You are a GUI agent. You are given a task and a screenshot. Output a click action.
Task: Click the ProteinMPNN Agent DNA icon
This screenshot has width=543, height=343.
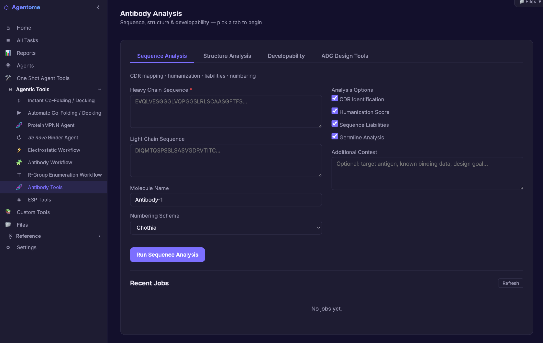click(x=19, y=125)
